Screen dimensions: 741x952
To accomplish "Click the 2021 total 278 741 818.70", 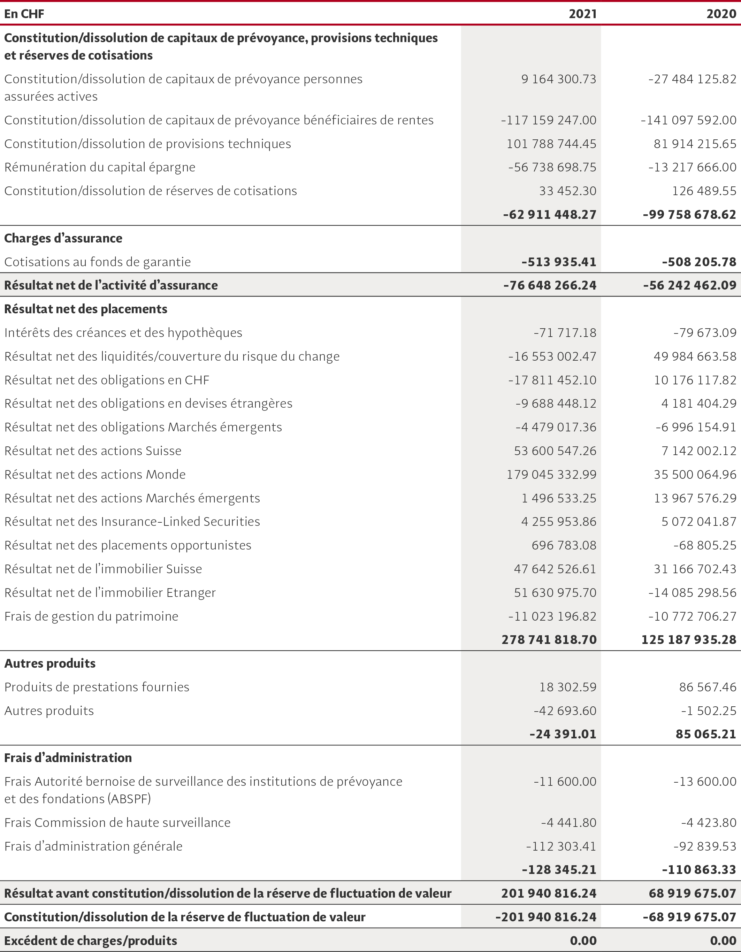I will pos(549,639).
